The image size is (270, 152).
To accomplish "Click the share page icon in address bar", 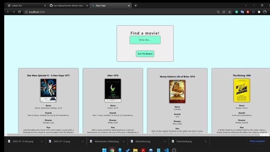I will tap(224, 12).
